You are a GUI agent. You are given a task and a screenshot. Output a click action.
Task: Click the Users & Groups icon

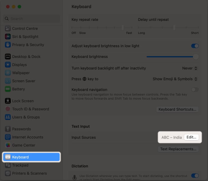[x=8, y=117]
